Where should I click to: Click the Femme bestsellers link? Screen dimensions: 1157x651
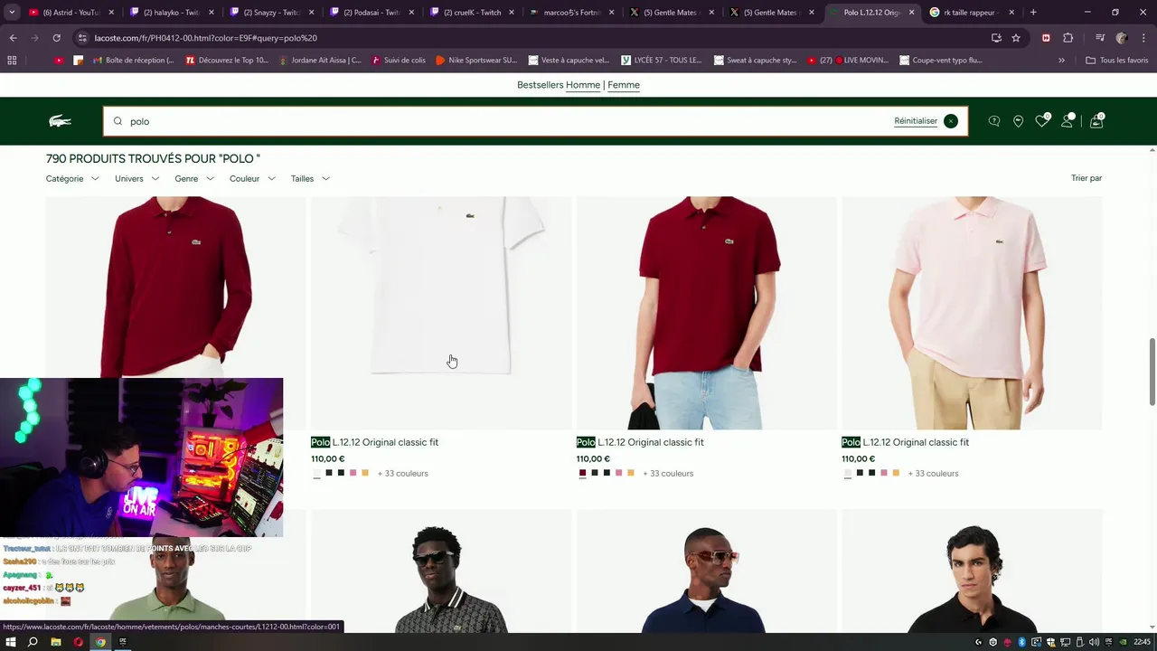[x=624, y=85]
